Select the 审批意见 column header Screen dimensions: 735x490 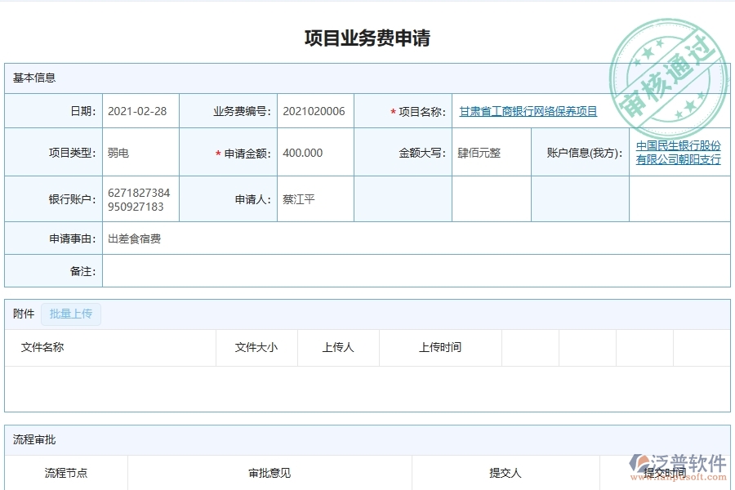(267, 472)
